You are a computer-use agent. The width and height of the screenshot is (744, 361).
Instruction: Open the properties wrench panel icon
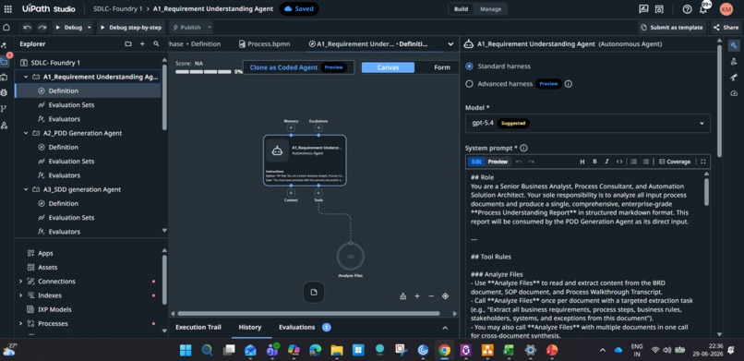734,45
